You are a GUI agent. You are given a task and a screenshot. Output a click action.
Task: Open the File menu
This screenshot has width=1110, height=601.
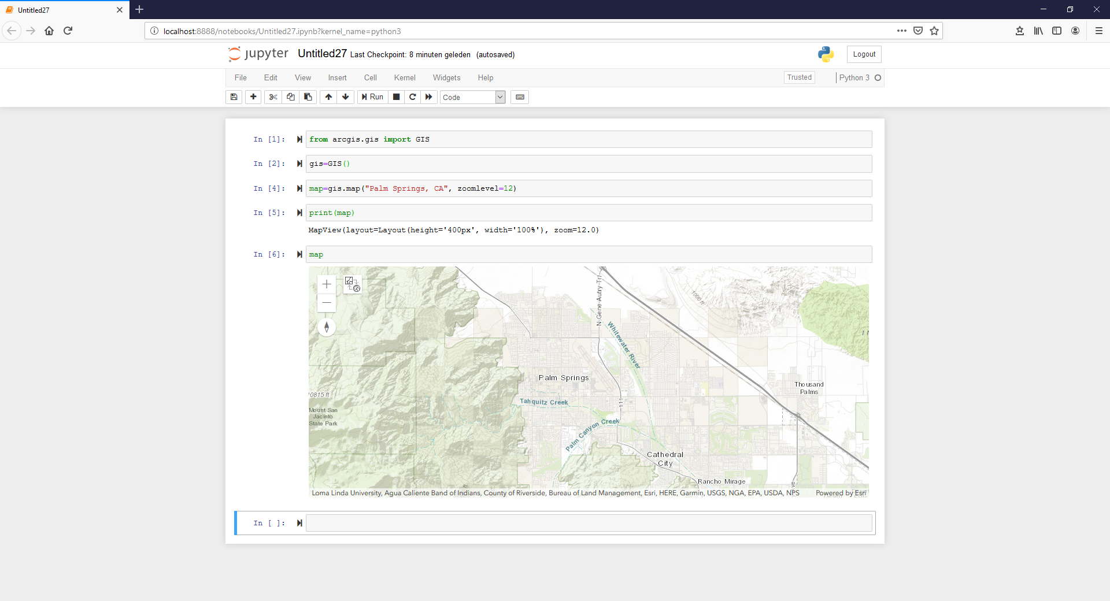[x=240, y=77]
